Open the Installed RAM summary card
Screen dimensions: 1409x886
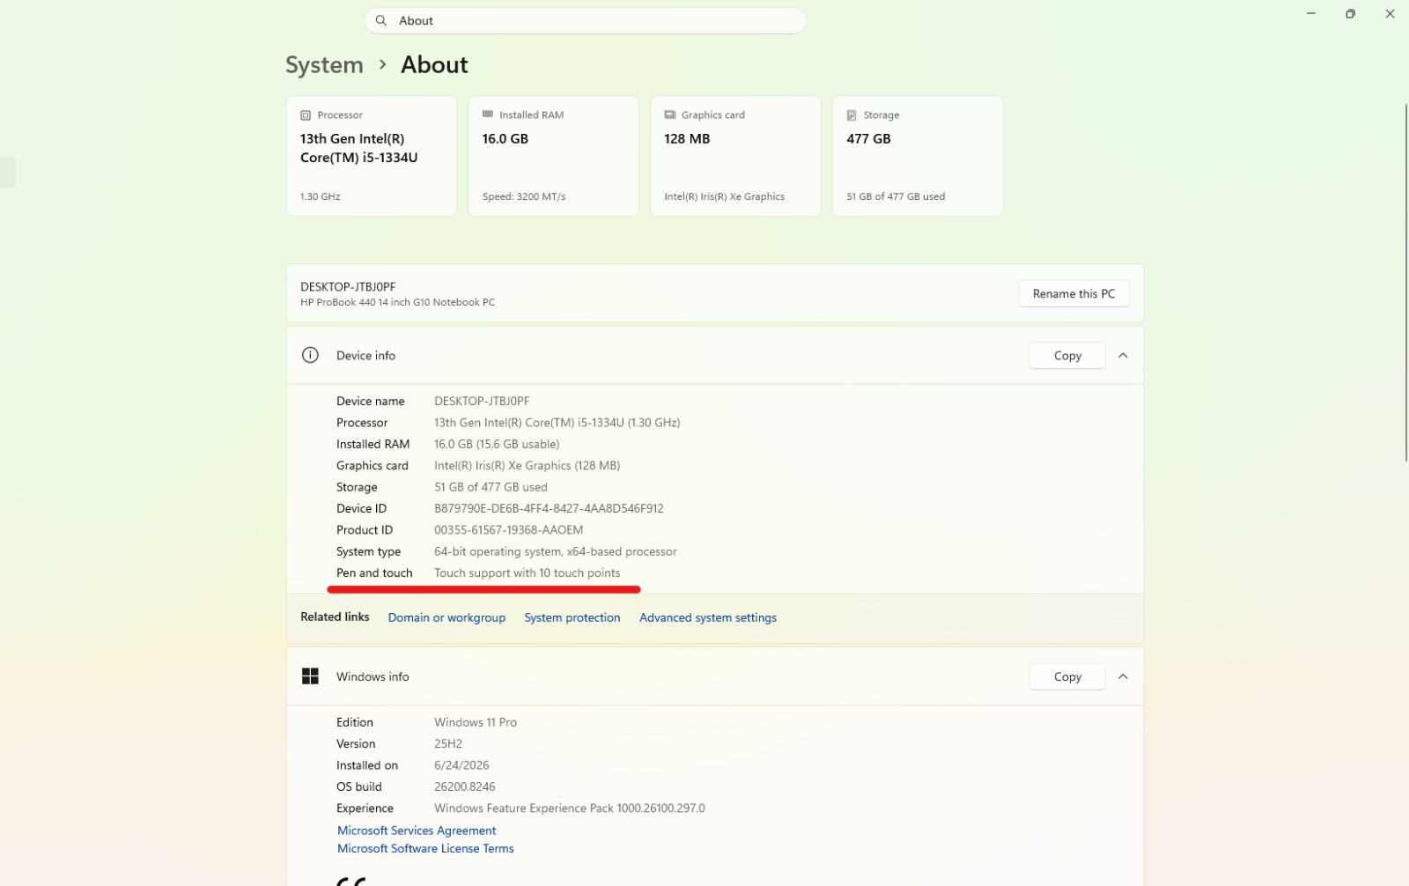pos(553,156)
